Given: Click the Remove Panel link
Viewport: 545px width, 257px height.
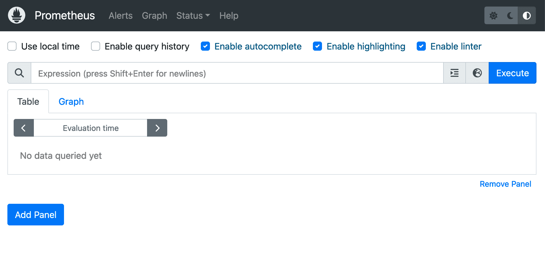Looking at the screenshot, I should tap(505, 184).
